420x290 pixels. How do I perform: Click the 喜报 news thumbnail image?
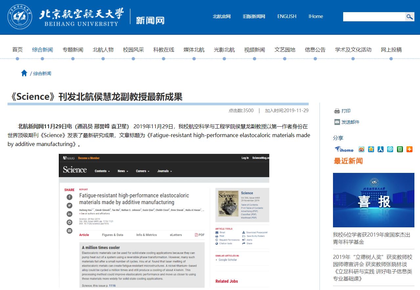[373, 200]
